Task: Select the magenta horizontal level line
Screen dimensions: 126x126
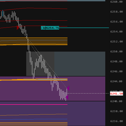Action: pos(34,105)
